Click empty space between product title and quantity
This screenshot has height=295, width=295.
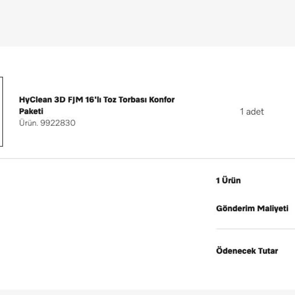click(207, 111)
